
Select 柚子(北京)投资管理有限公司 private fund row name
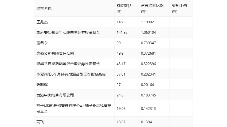click(74, 109)
